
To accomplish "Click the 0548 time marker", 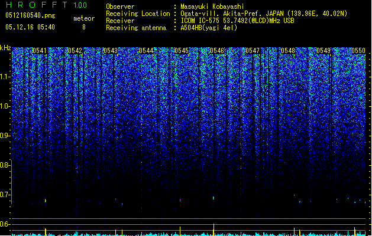I will [288, 51].
